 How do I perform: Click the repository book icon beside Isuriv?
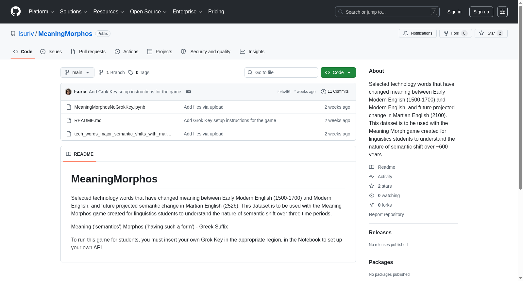point(13,34)
